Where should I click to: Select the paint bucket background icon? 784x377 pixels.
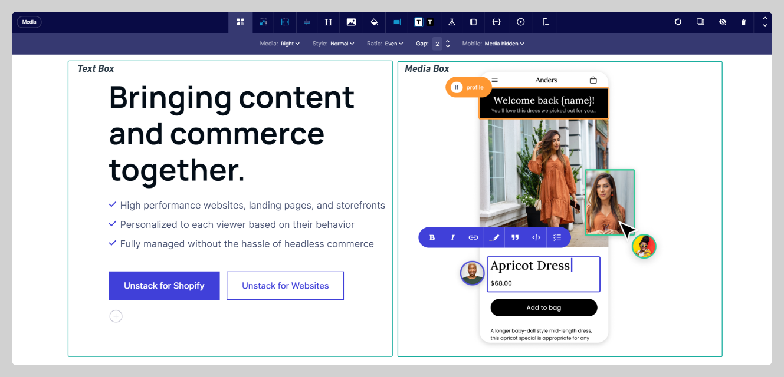pos(374,22)
